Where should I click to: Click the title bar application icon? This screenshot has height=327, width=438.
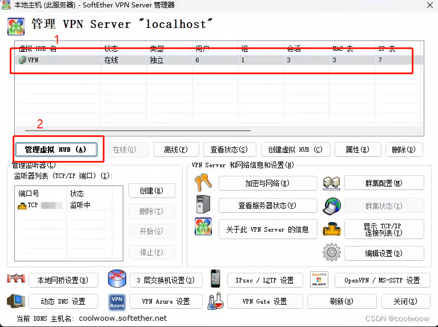pyautogui.click(x=6, y=5)
